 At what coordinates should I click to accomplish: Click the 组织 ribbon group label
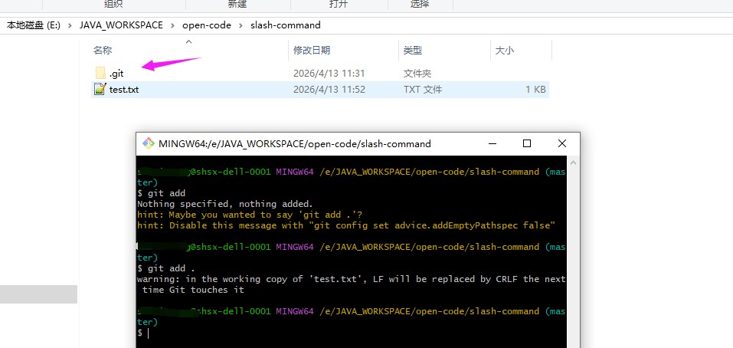(113, 4)
